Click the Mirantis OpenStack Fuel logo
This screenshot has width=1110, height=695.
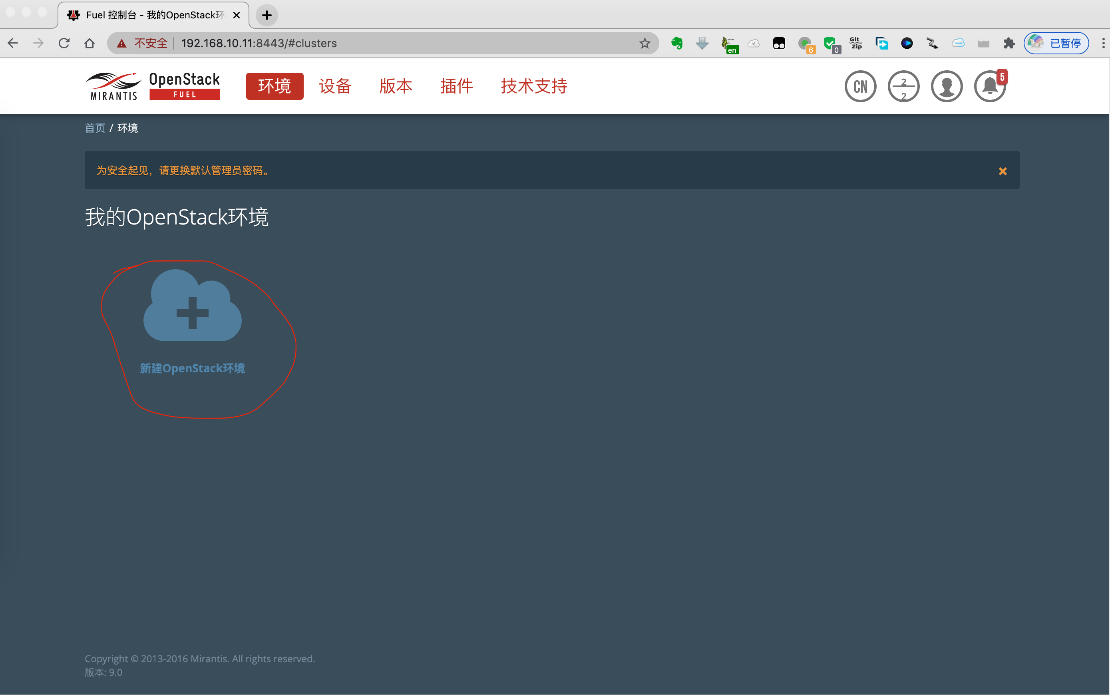[x=153, y=86]
